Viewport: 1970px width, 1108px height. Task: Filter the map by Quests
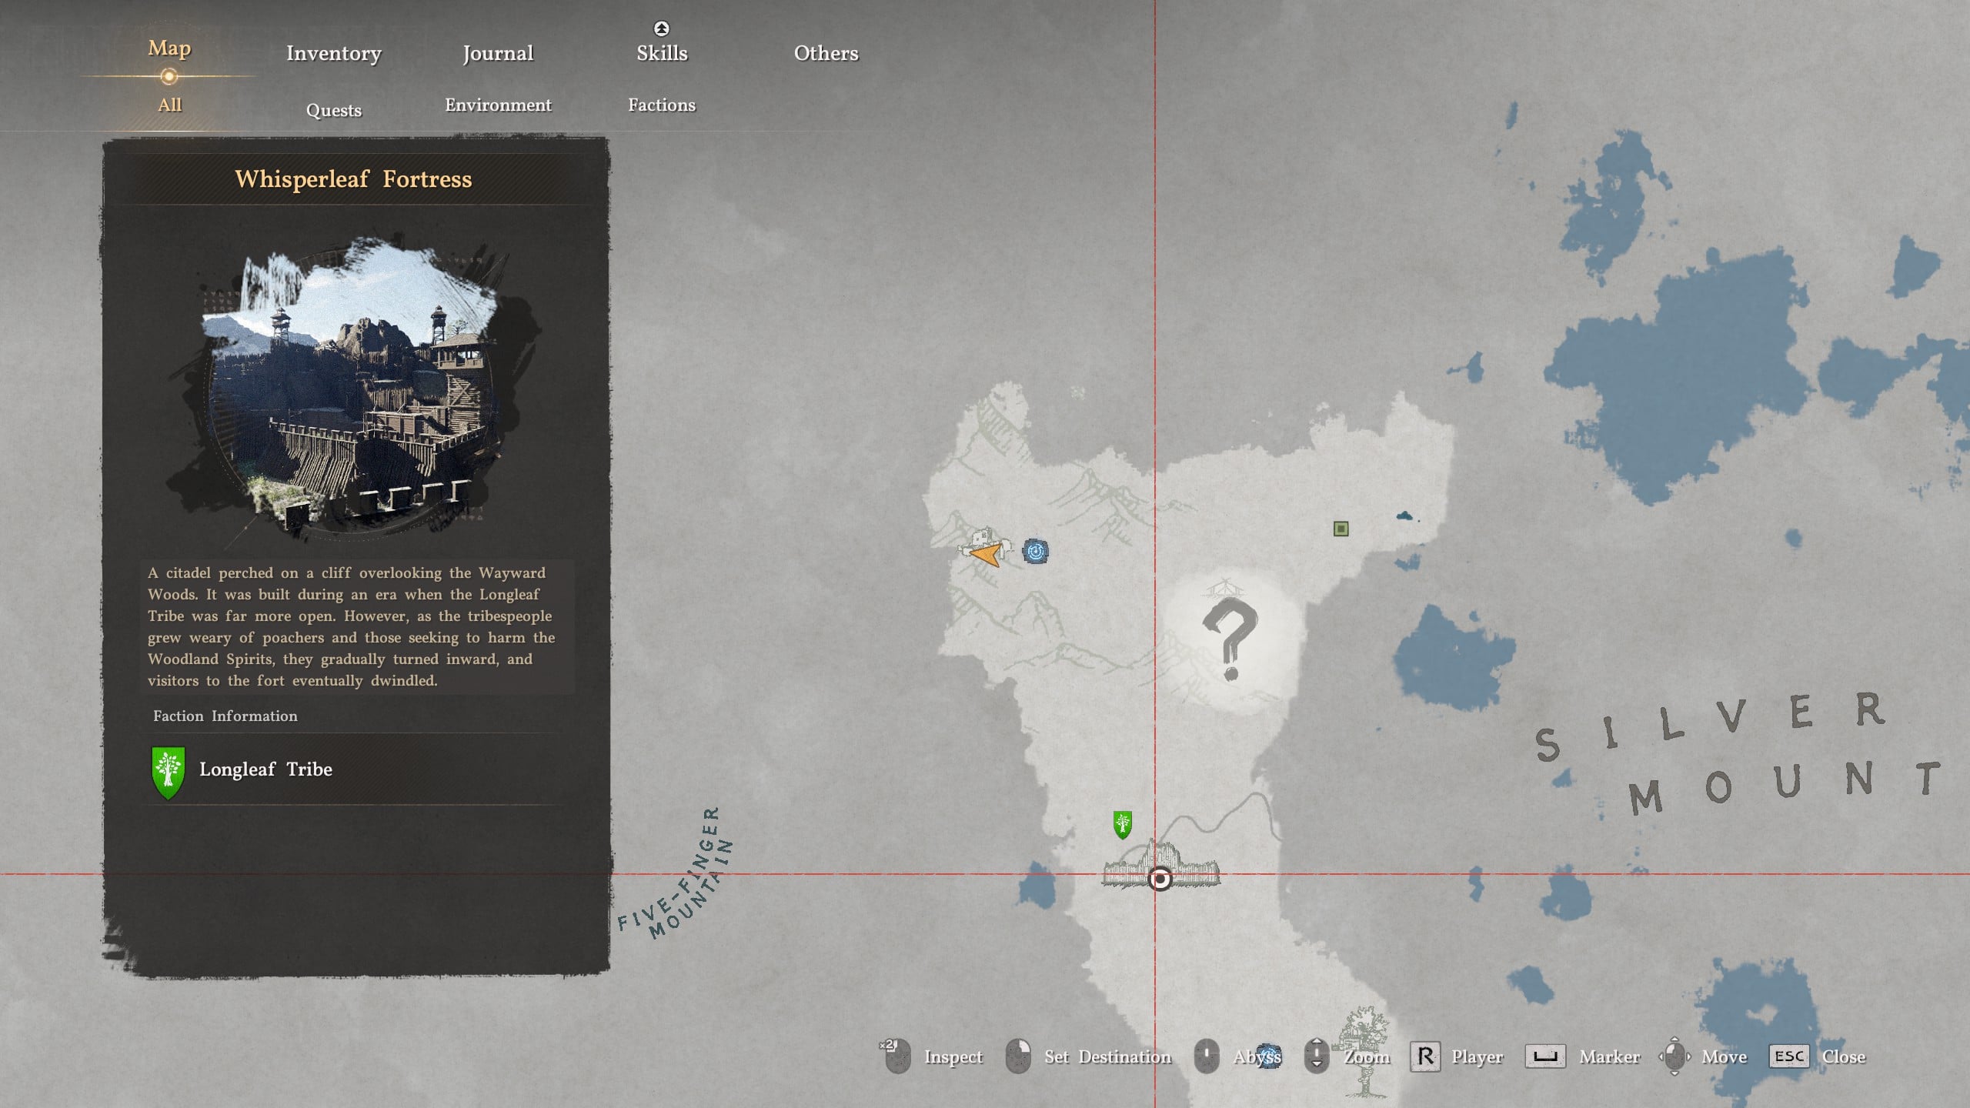[x=333, y=110]
